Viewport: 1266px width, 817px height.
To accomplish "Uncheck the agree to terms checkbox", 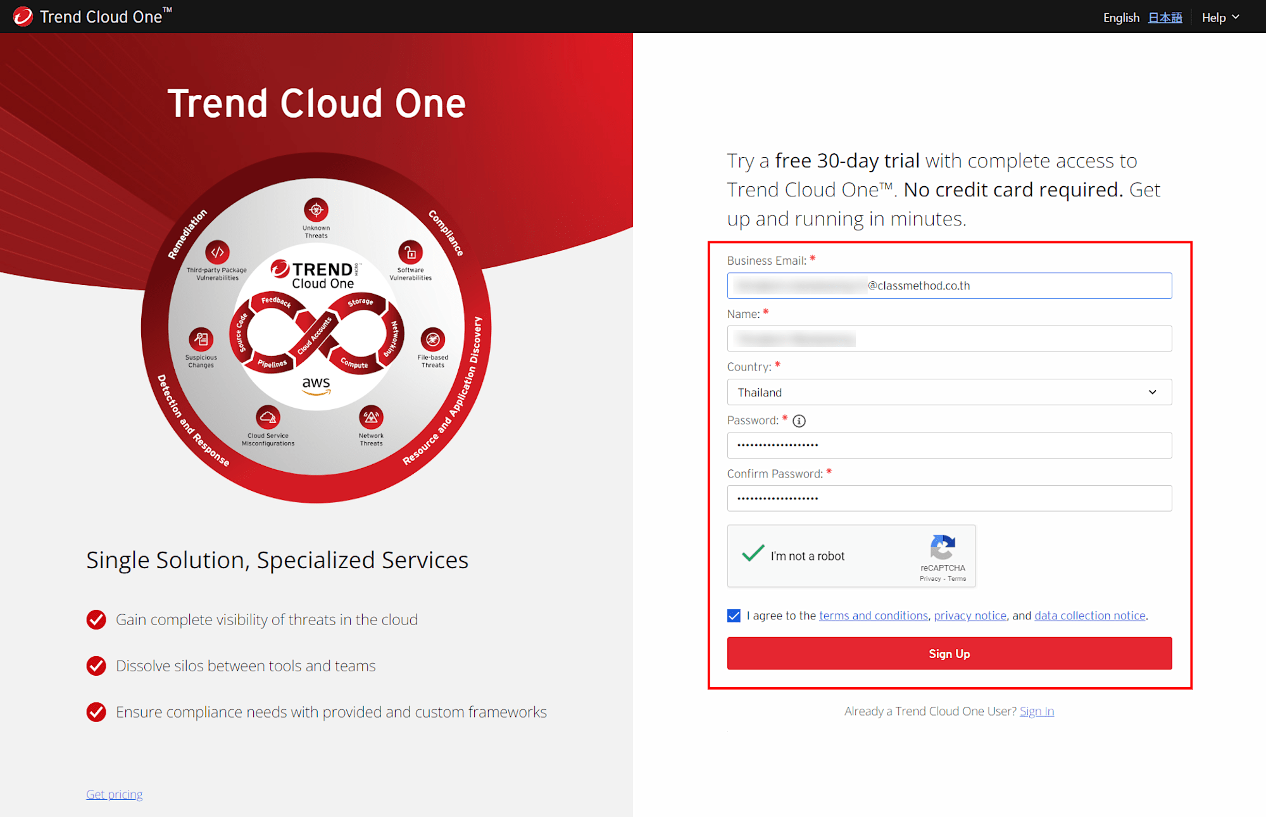I will [734, 616].
